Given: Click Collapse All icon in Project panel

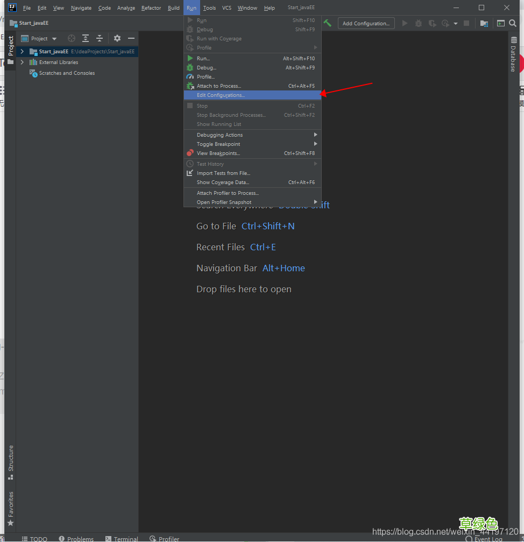Looking at the screenshot, I should [100, 39].
